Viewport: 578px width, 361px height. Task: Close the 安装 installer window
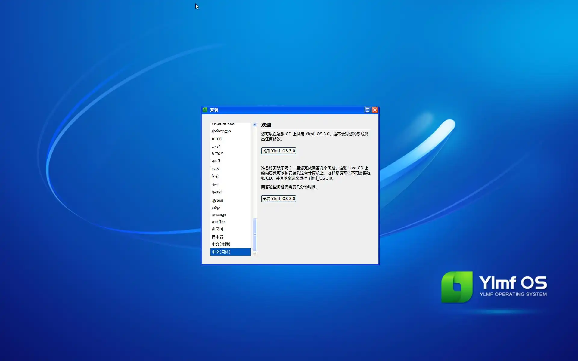[x=375, y=110]
